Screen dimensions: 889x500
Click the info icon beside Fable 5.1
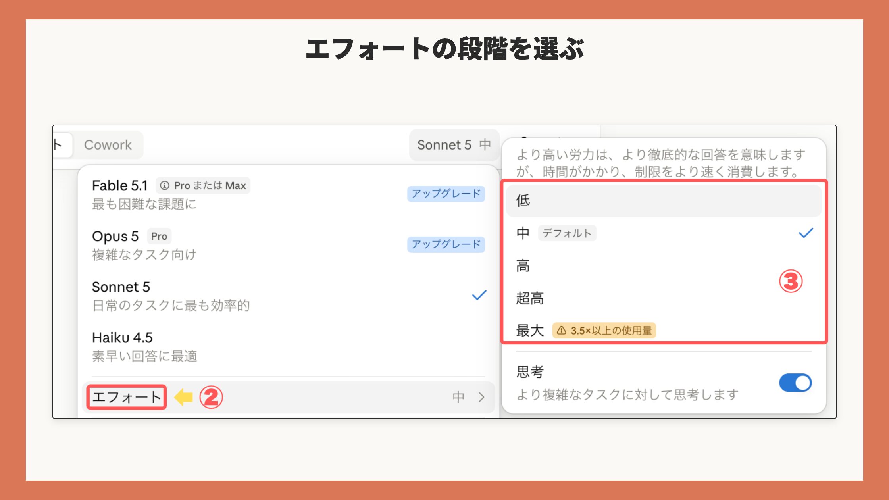(164, 186)
